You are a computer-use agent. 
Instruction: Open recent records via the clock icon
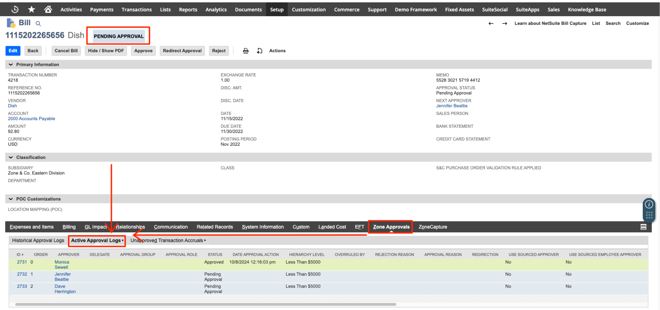coord(15,9)
